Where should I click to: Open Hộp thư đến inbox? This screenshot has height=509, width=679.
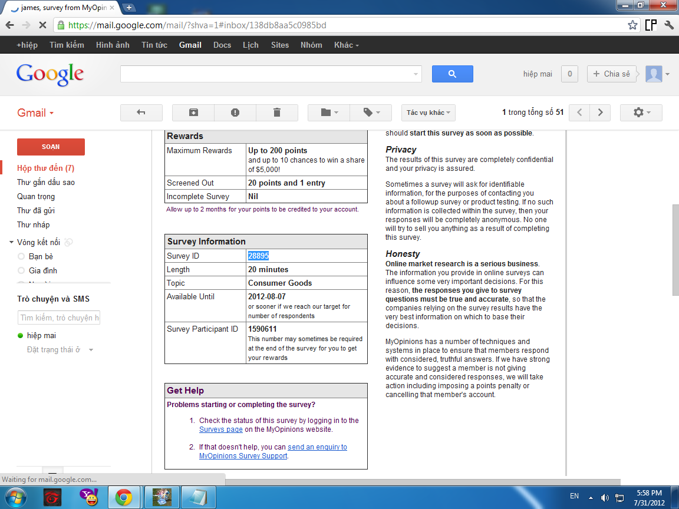(x=45, y=168)
